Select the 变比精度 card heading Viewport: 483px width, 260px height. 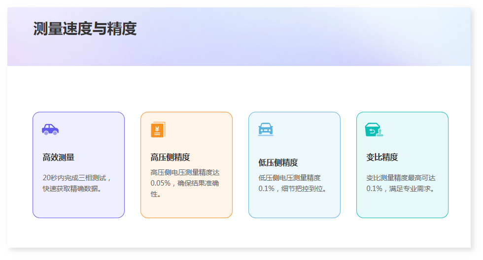[382, 158]
